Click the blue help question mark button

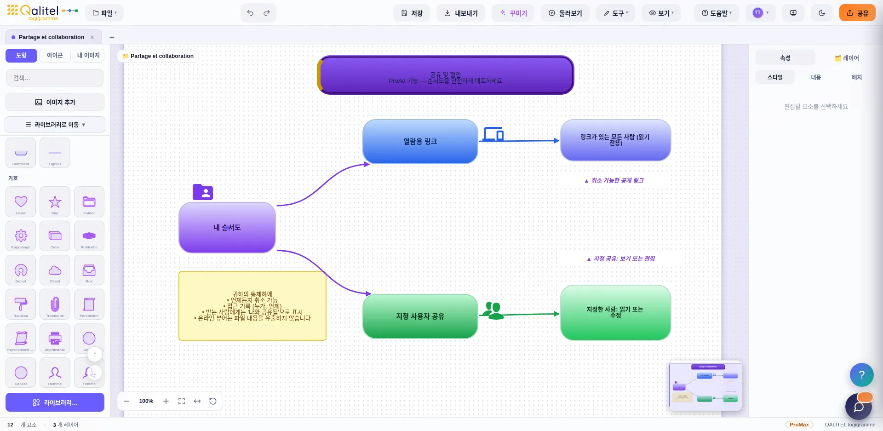pos(862,374)
